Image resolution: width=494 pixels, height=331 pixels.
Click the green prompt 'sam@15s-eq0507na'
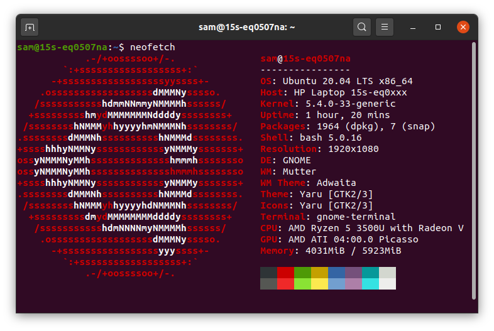coord(62,47)
